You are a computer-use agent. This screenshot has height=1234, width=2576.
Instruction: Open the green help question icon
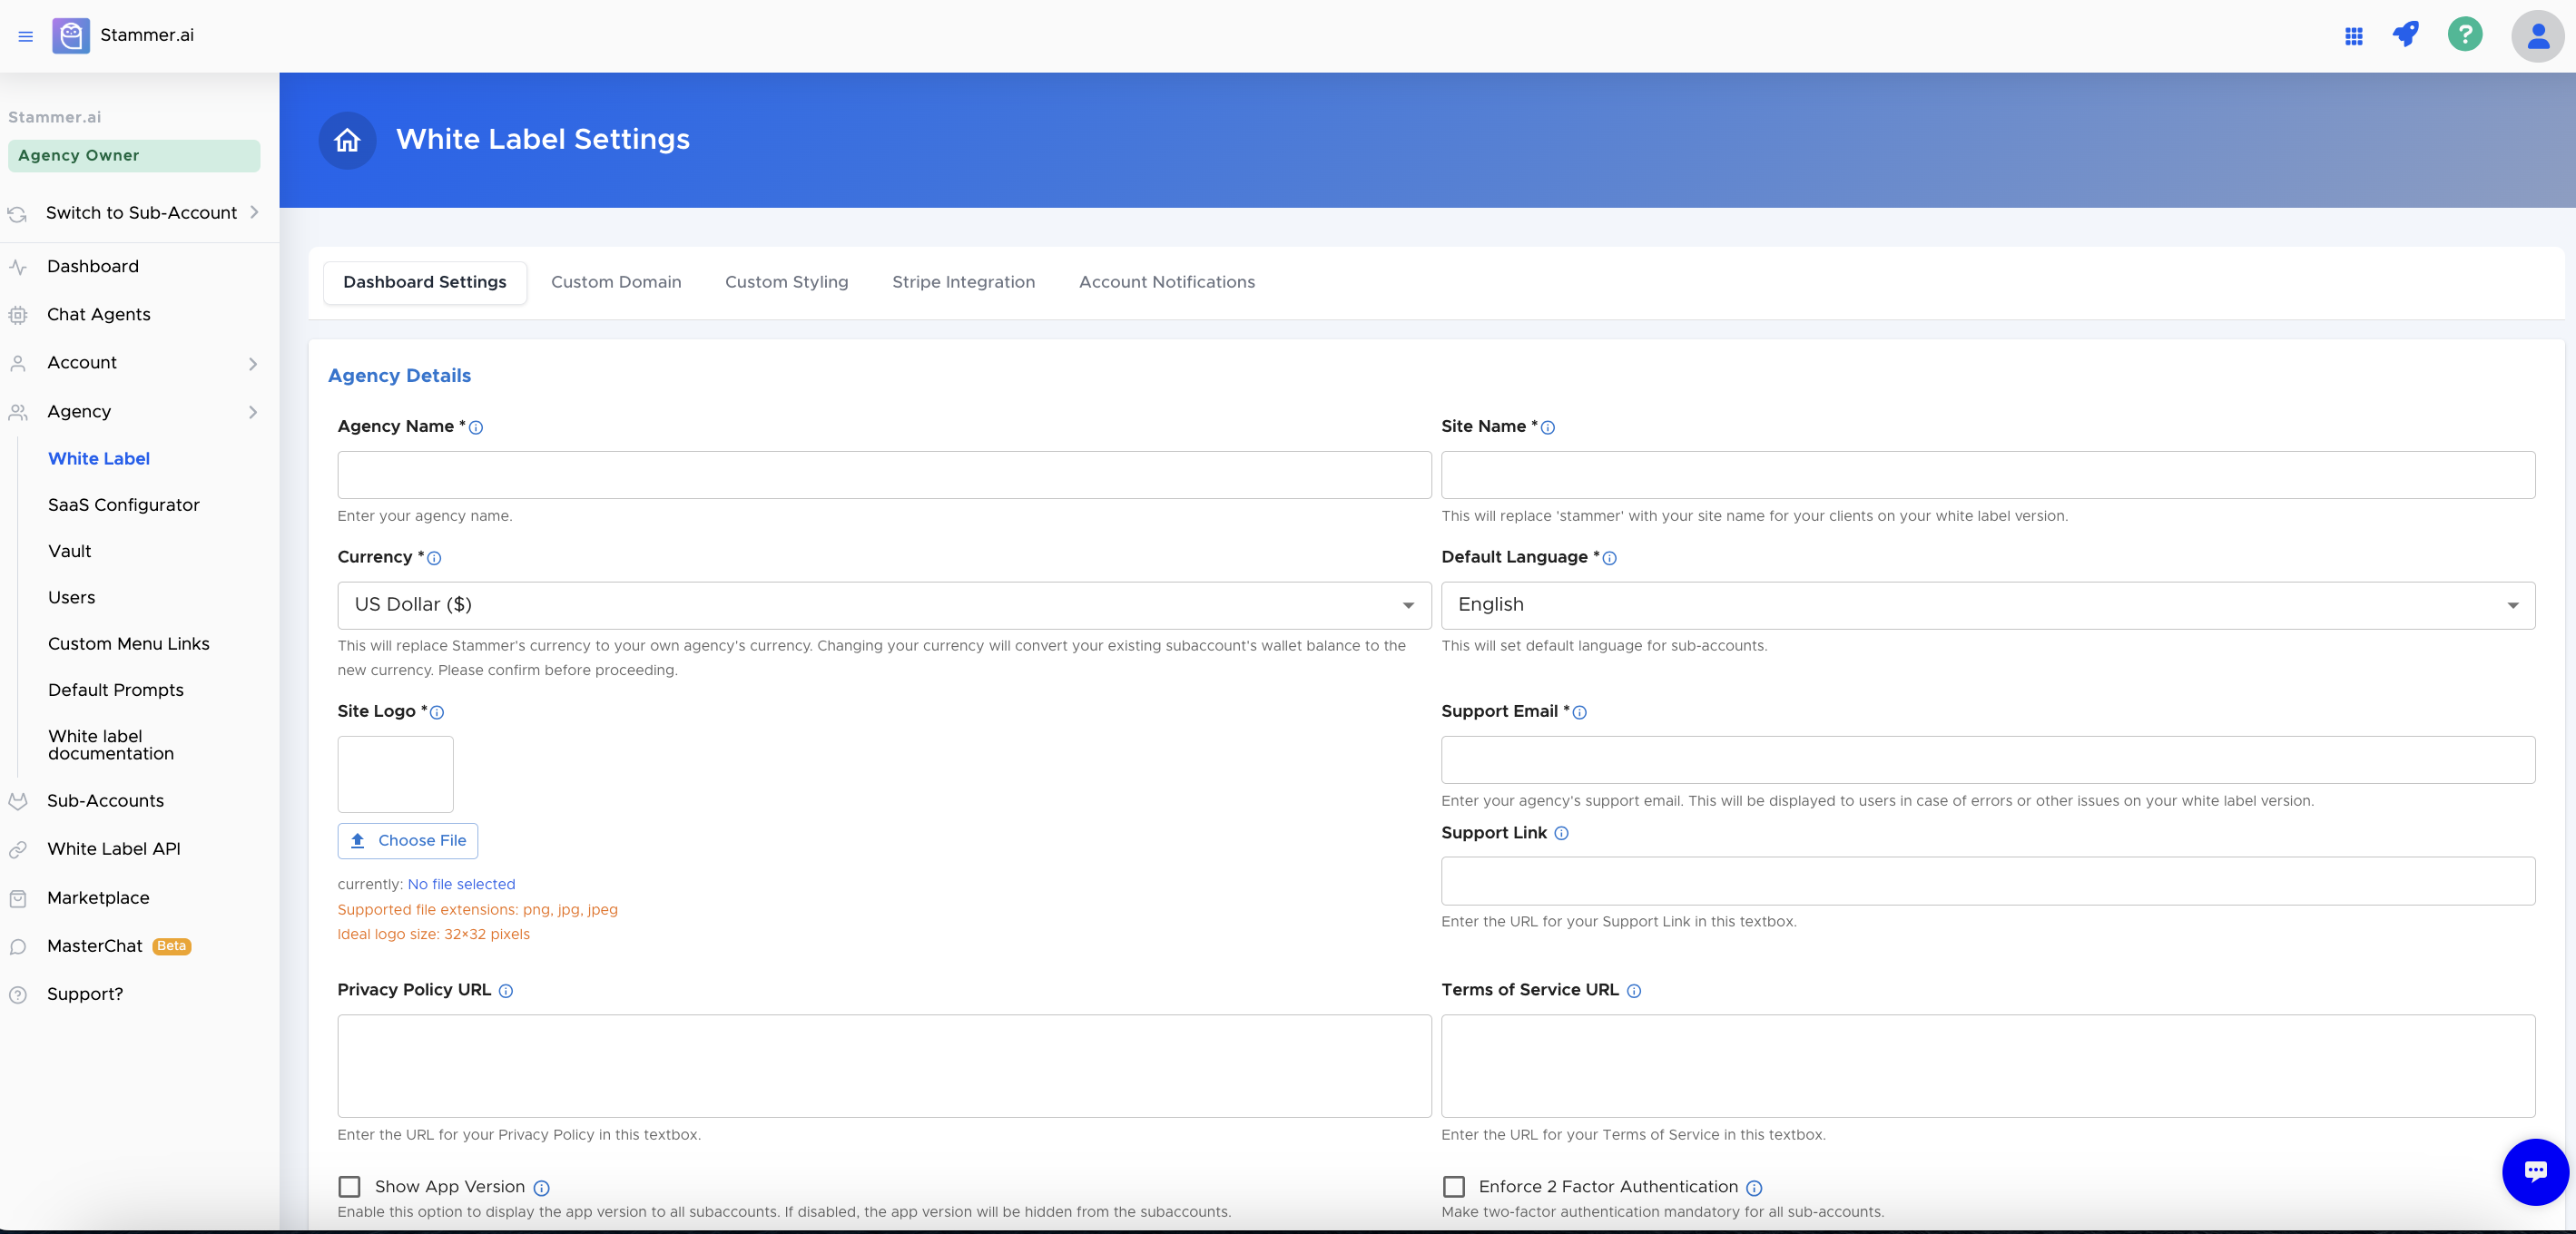click(2465, 34)
